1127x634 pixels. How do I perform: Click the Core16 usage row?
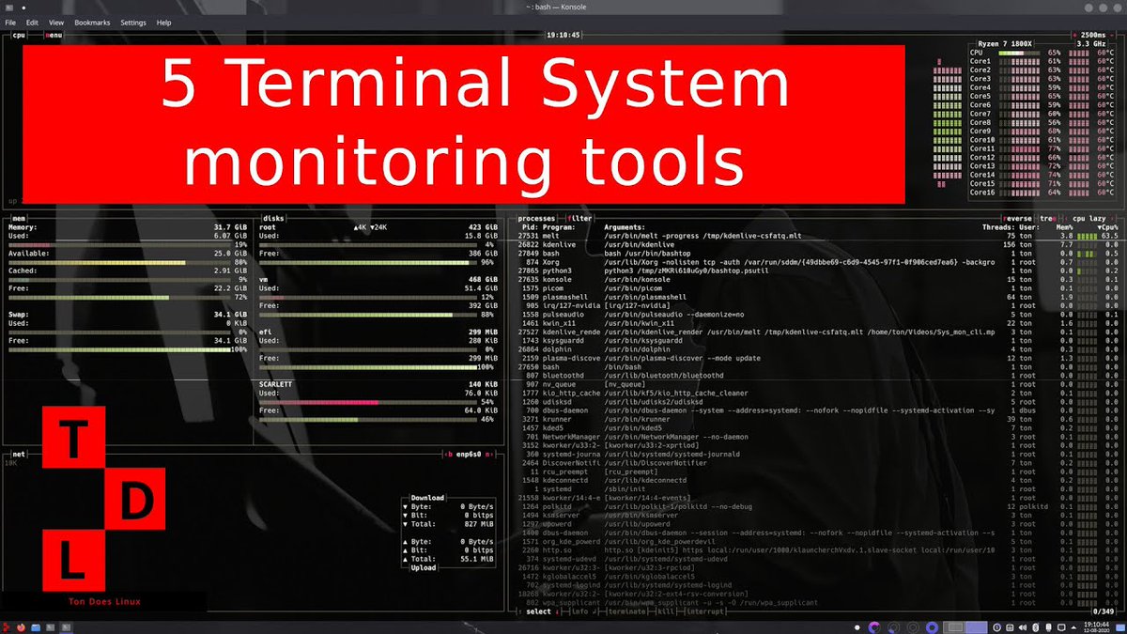pyautogui.click(x=1042, y=193)
